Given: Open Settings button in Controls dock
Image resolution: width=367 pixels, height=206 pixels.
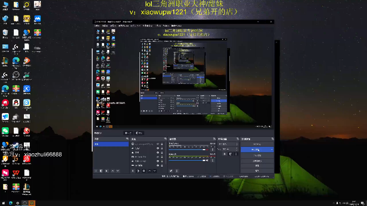Looking at the screenshot, I should pyautogui.click(x=257, y=166).
